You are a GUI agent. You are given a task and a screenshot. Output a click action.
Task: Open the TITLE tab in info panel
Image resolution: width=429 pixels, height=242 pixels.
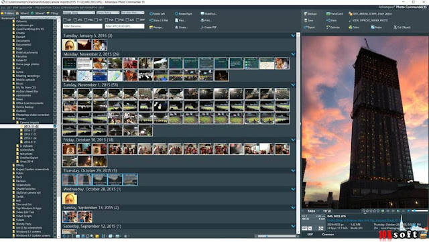(327, 211)
